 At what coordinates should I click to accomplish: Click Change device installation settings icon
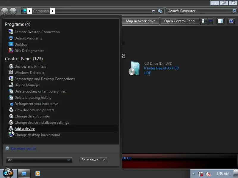[x=11, y=122]
